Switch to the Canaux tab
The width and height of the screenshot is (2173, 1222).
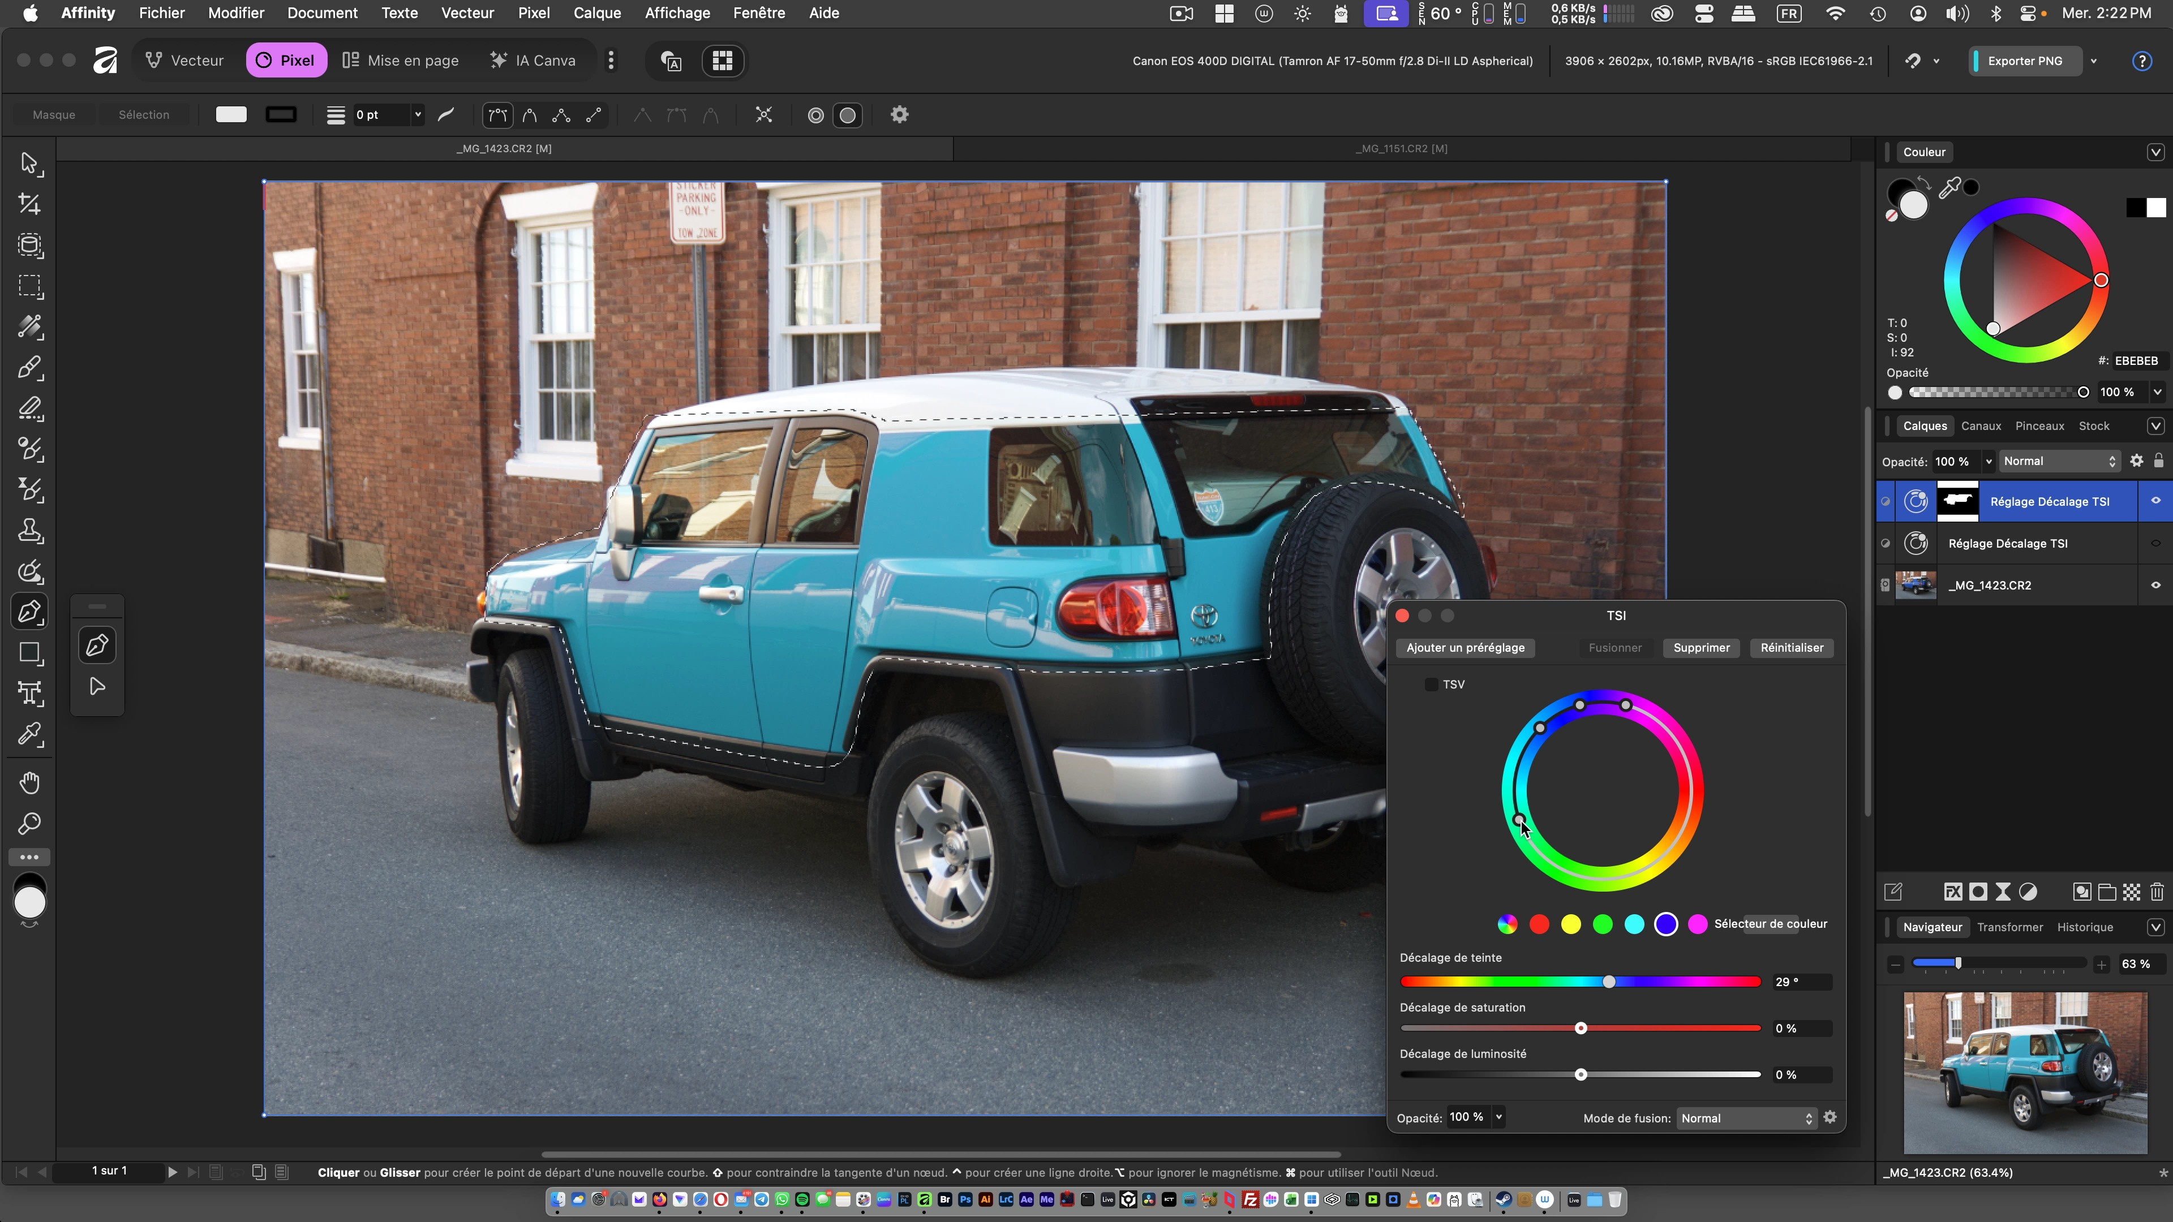tap(1981, 426)
